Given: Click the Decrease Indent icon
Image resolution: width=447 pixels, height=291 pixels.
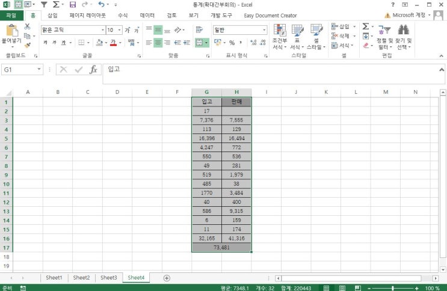Looking at the screenshot, I should tap(177, 43).
